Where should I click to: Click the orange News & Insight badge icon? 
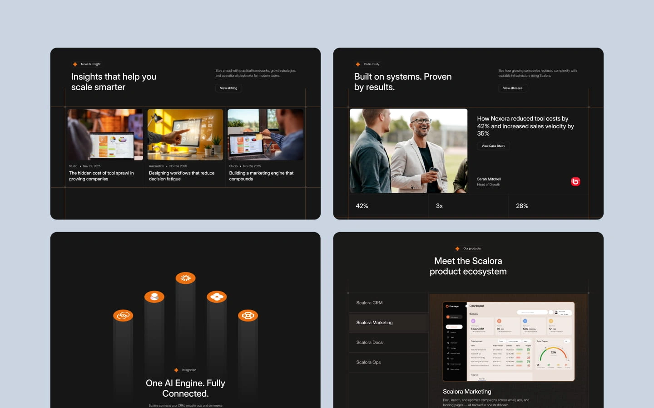[x=75, y=64]
